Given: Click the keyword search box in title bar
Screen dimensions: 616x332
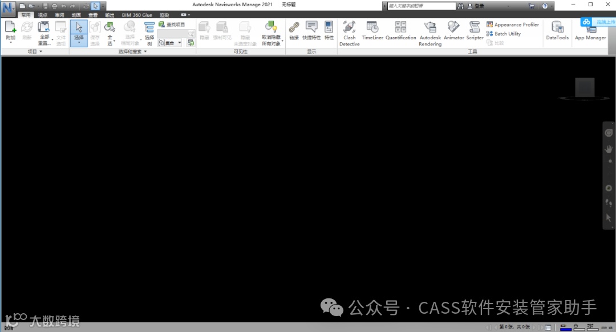Looking at the screenshot, I should point(422,6).
